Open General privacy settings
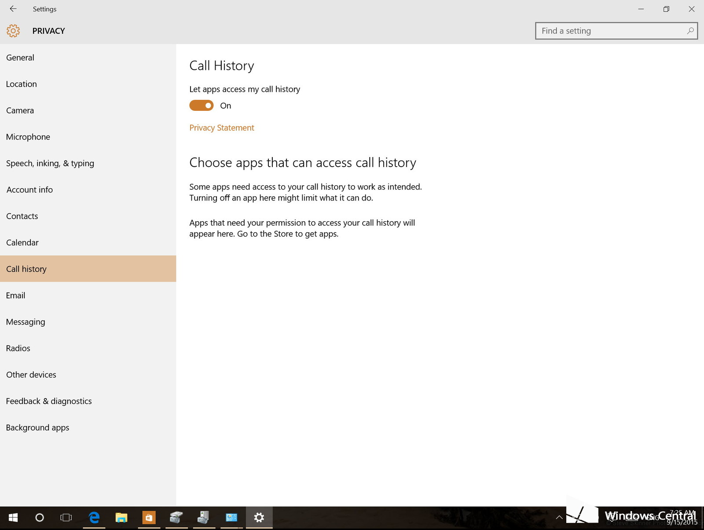 point(88,58)
